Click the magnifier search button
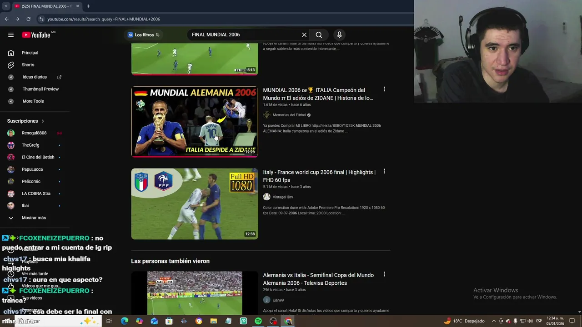This screenshot has width=582, height=327. click(319, 35)
